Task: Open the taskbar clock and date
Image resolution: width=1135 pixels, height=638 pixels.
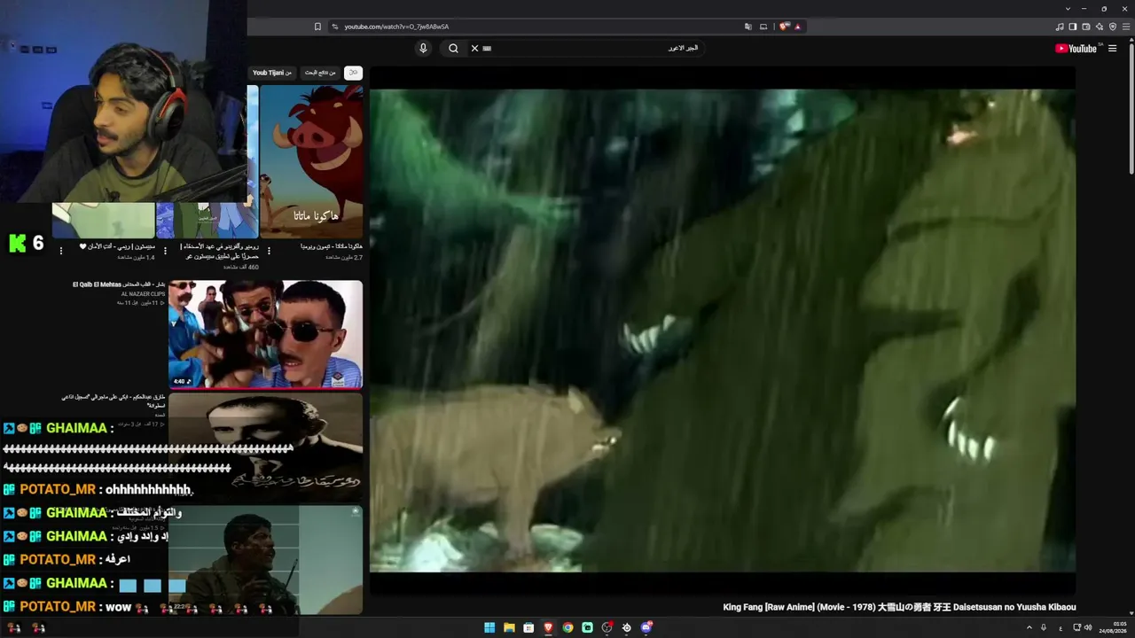Action: pyautogui.click(x=1112, y=627)
